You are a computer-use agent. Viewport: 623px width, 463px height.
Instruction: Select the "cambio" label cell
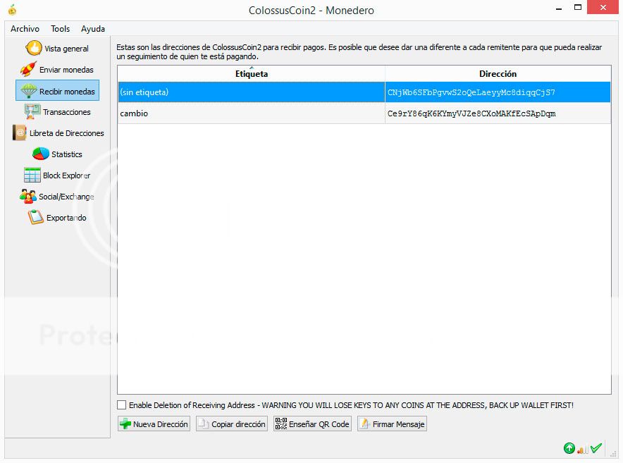tap(252, 113)
